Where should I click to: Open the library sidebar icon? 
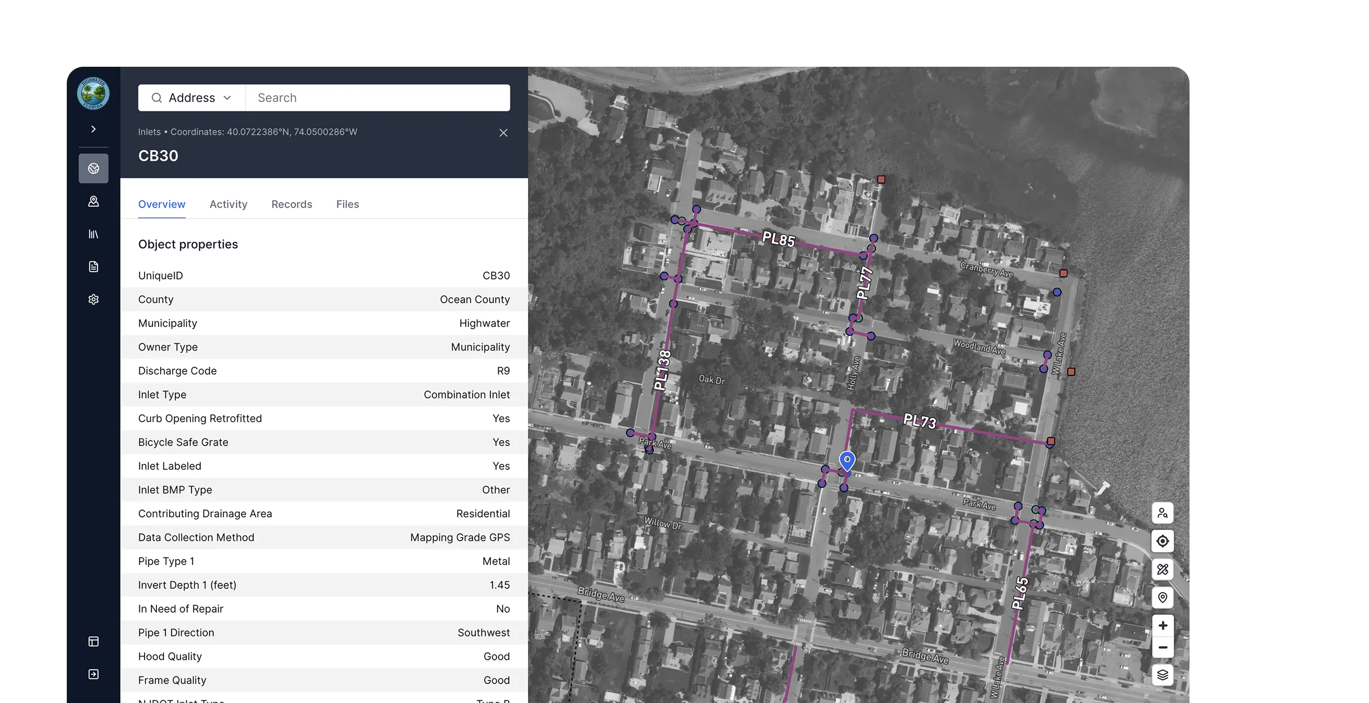click(93, 234)
